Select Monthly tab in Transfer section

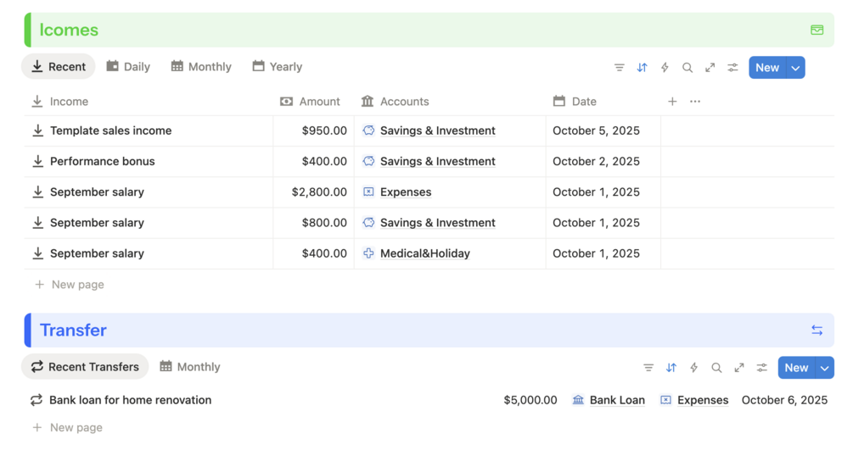[x=190, y=367]
